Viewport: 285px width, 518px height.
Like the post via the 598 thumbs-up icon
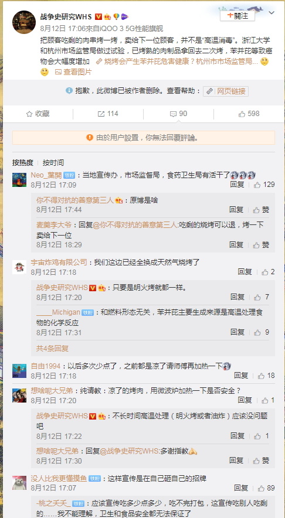point(242,114)
